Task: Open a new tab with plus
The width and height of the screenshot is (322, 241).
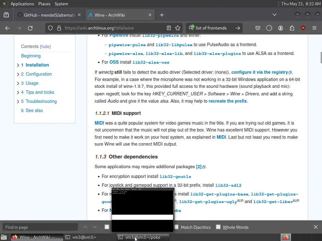Action: coord(162,15)
